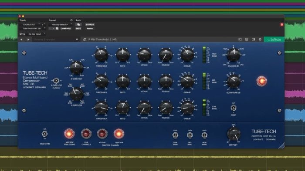Click the Low band Gain dB knob

tap(187, 108)
